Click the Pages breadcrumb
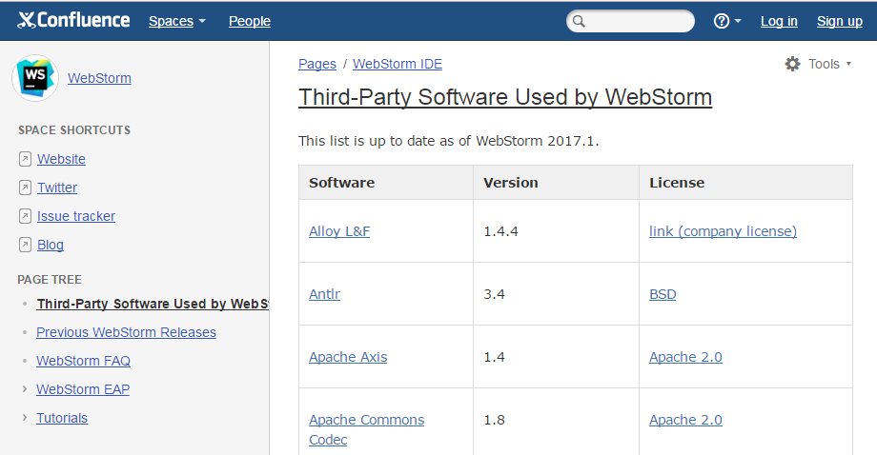The height and width of the screenshot is (455, 877). (317, 64)
